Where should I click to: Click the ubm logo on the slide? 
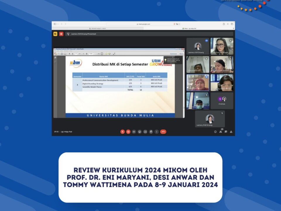[76, 63]
